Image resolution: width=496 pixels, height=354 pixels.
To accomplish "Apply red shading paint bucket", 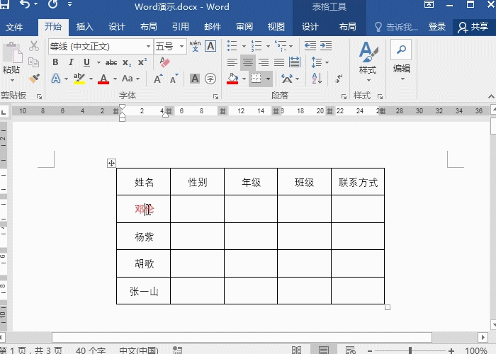I will click(x=232, y=79).
